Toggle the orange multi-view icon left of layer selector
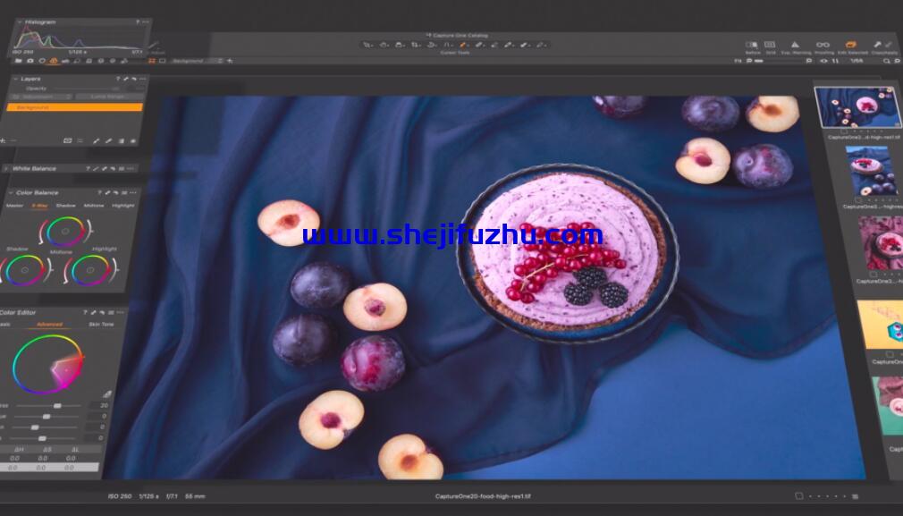 click(152, 61)
